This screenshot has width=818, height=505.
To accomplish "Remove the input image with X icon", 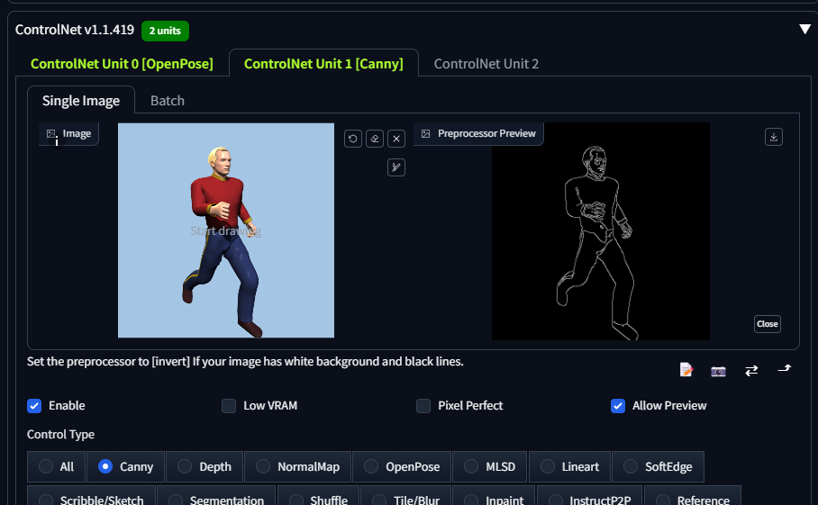I will coord(396,139).
